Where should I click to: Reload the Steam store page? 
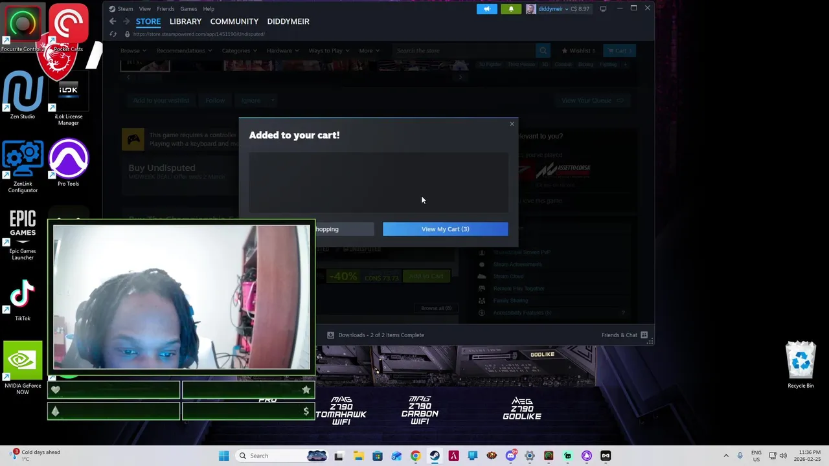pos(113,34)
